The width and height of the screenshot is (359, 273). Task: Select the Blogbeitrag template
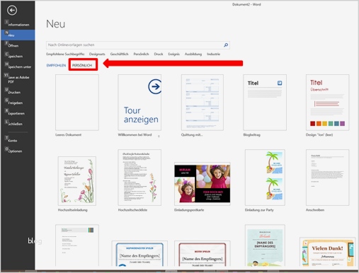265,103
